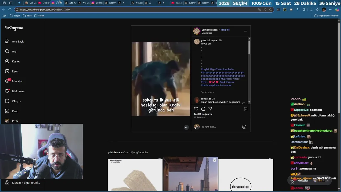Open Mesajlar inbox in the sidebar
This screenshot has width=341, height=192.
coord(14,81)
